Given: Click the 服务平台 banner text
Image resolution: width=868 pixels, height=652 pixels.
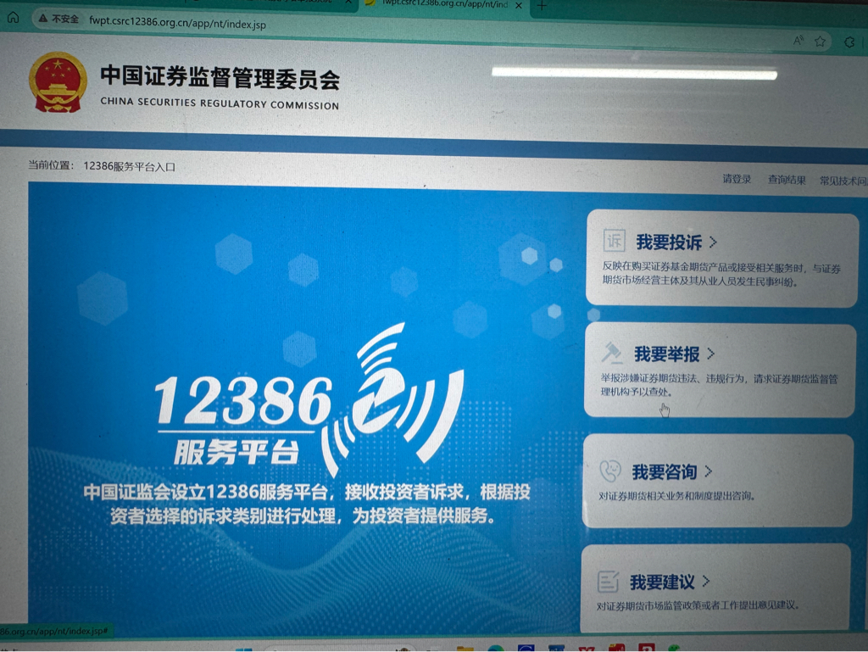Looking at the screenshot, I should [236, 452].
